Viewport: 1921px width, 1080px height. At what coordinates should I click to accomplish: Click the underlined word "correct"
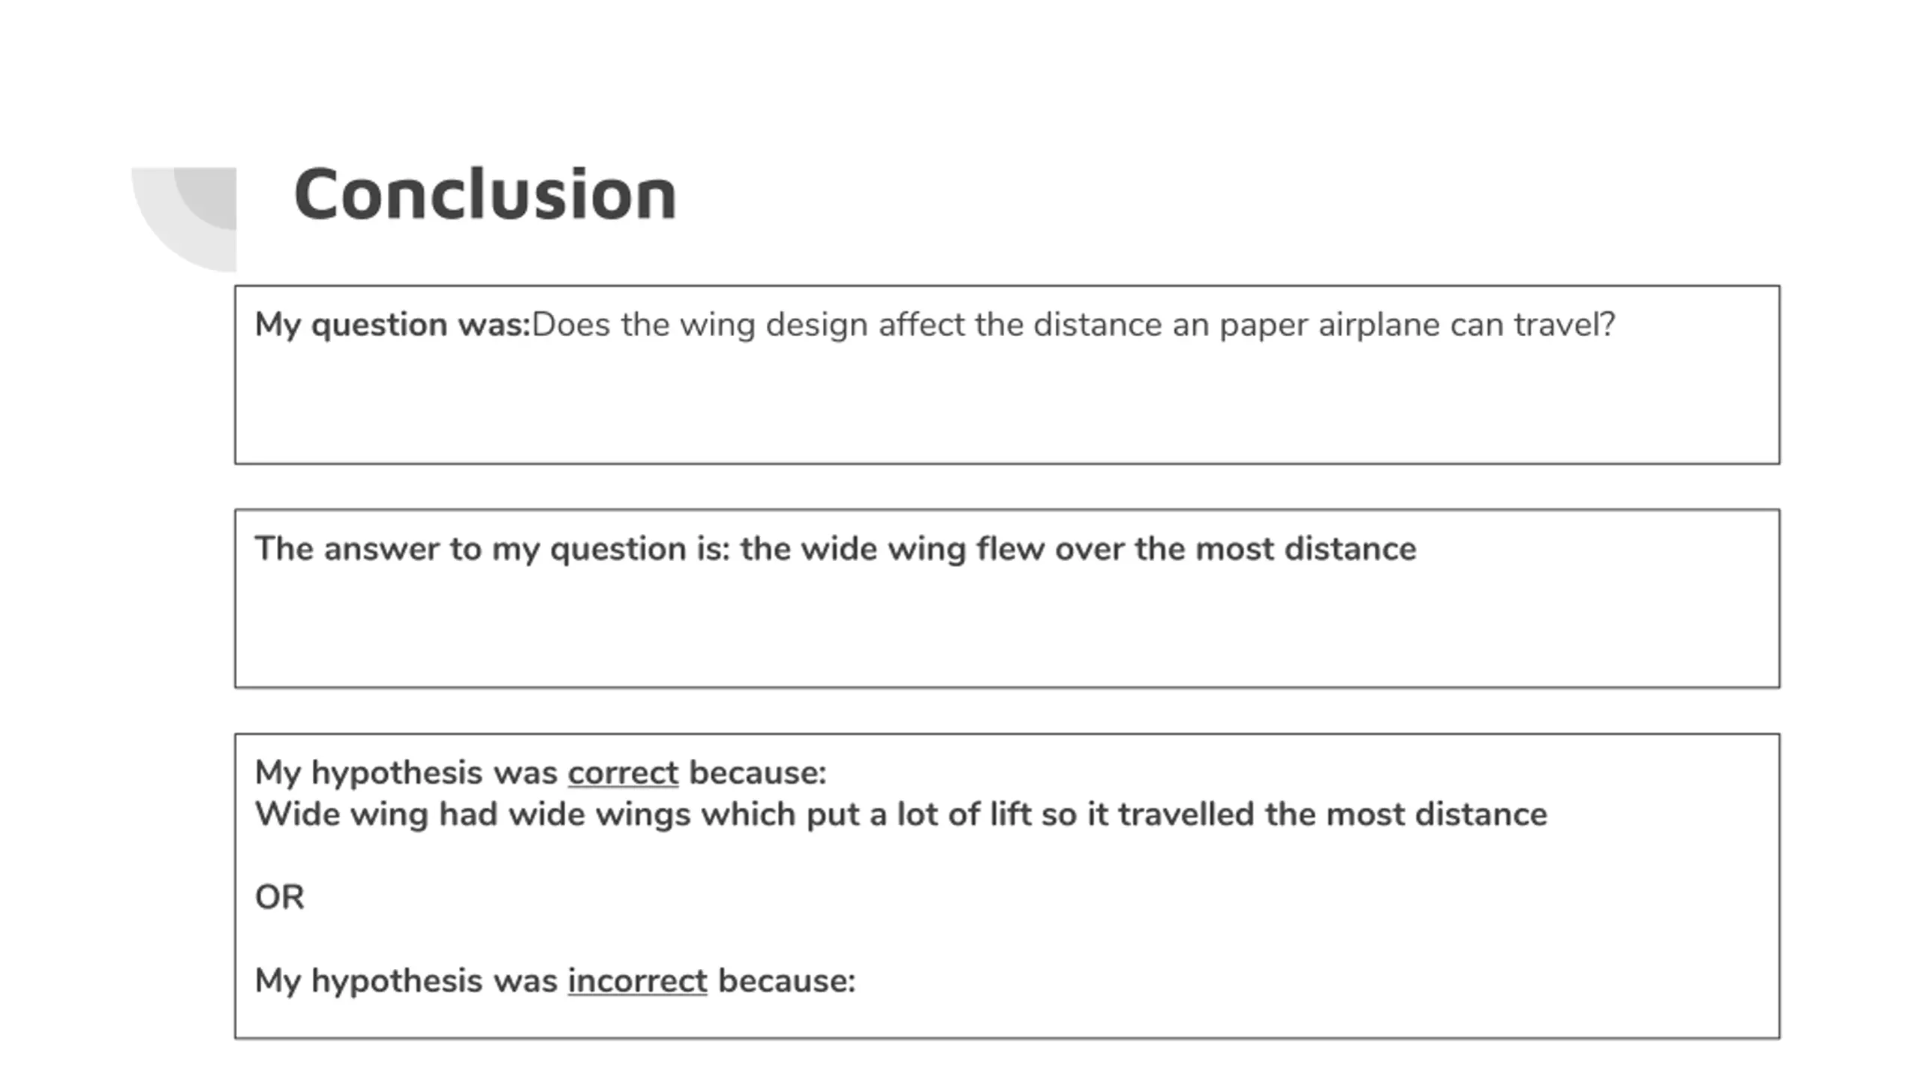[x=623, y=773]
